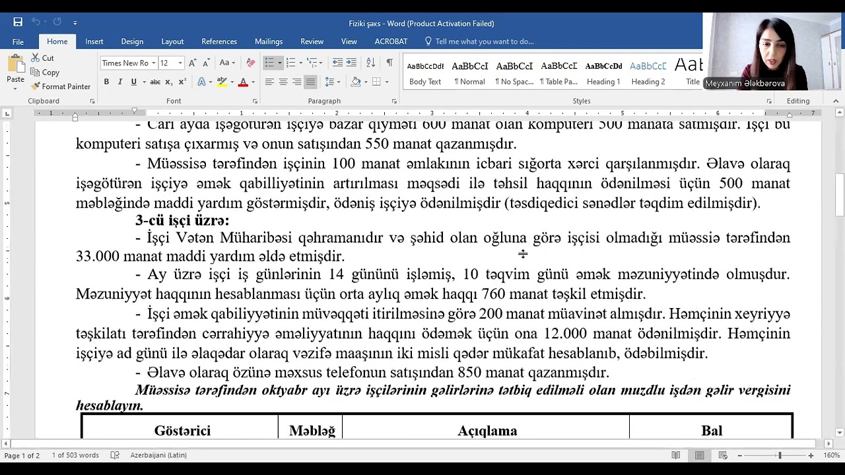Apply yellow text highlight color
The image size is (845, 475).
[x=222, y=82]
